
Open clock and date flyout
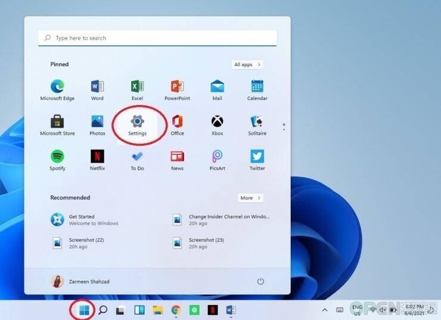click(x=415, y=310)
